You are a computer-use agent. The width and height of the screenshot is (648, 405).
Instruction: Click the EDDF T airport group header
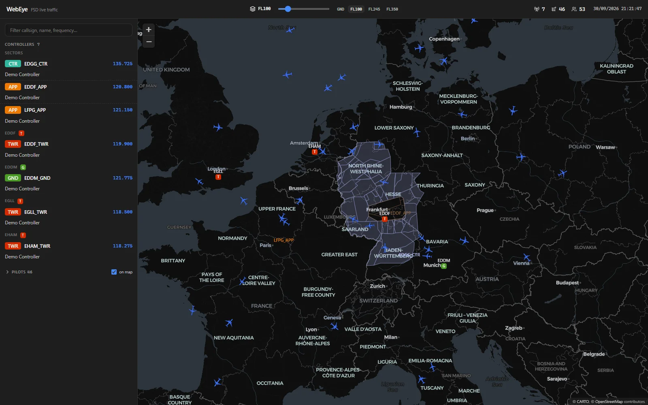(15, 133)
